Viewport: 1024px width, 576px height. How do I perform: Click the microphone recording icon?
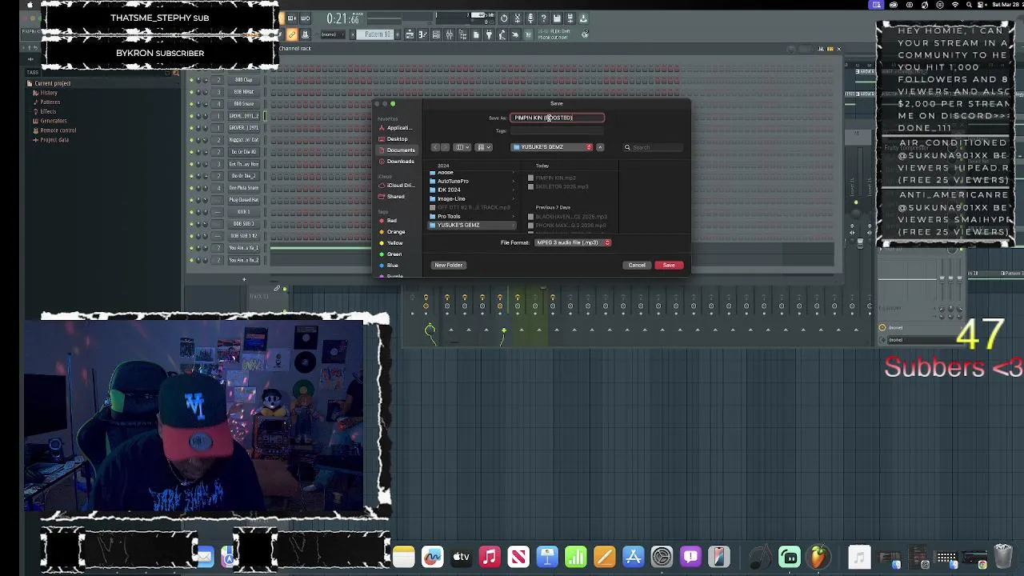530,18
